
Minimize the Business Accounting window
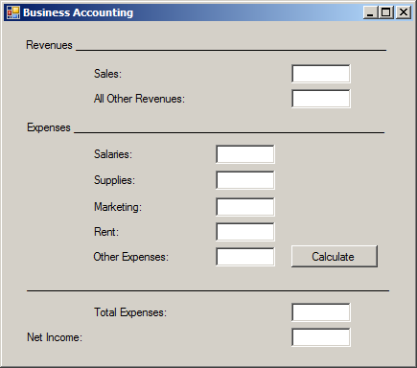coord(370,12)
